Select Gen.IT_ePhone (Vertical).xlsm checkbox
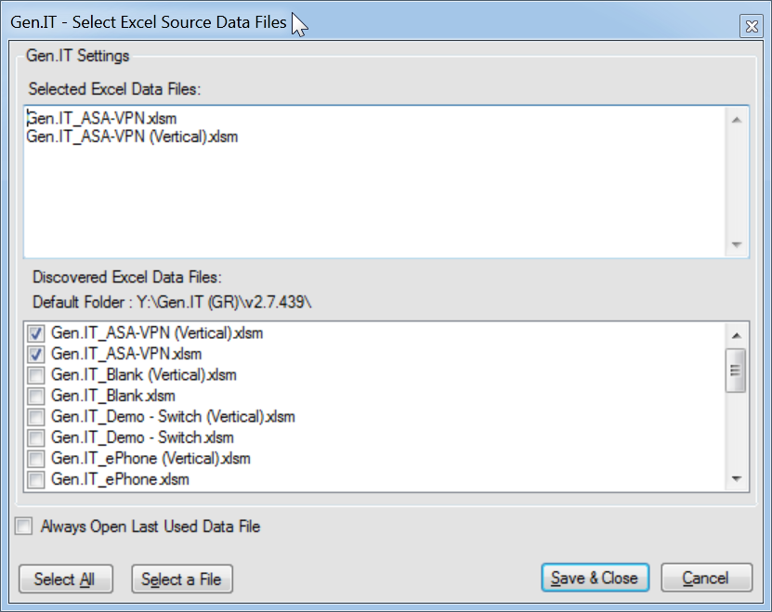 click(36, 459)
